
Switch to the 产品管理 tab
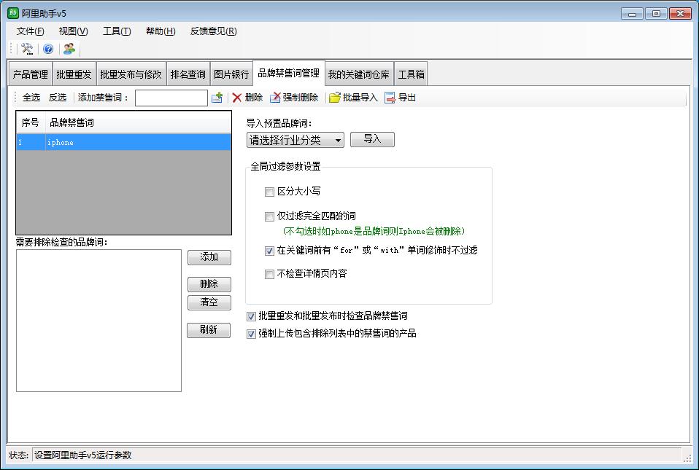(x=31, y=74)
